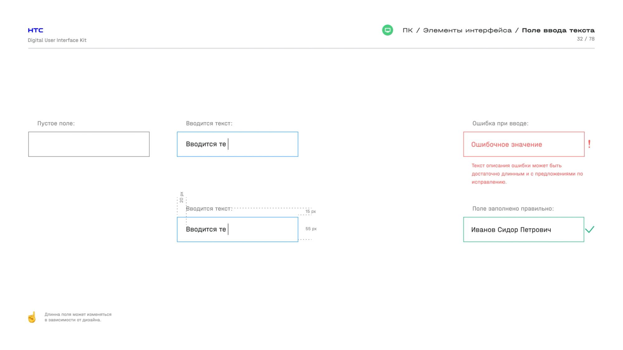This screenshot has width=623, height=350.
Task: Select Поле ввода текста breadcrumb title
Action: 558,30
